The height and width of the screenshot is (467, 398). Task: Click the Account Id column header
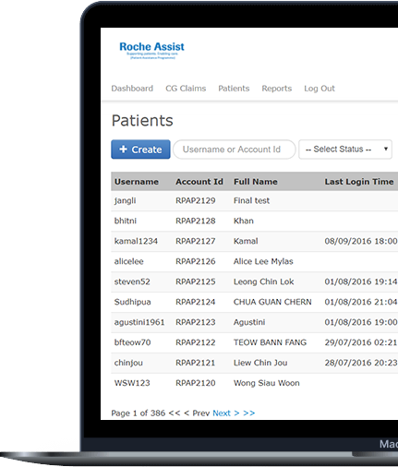click(x=199, y=182)
